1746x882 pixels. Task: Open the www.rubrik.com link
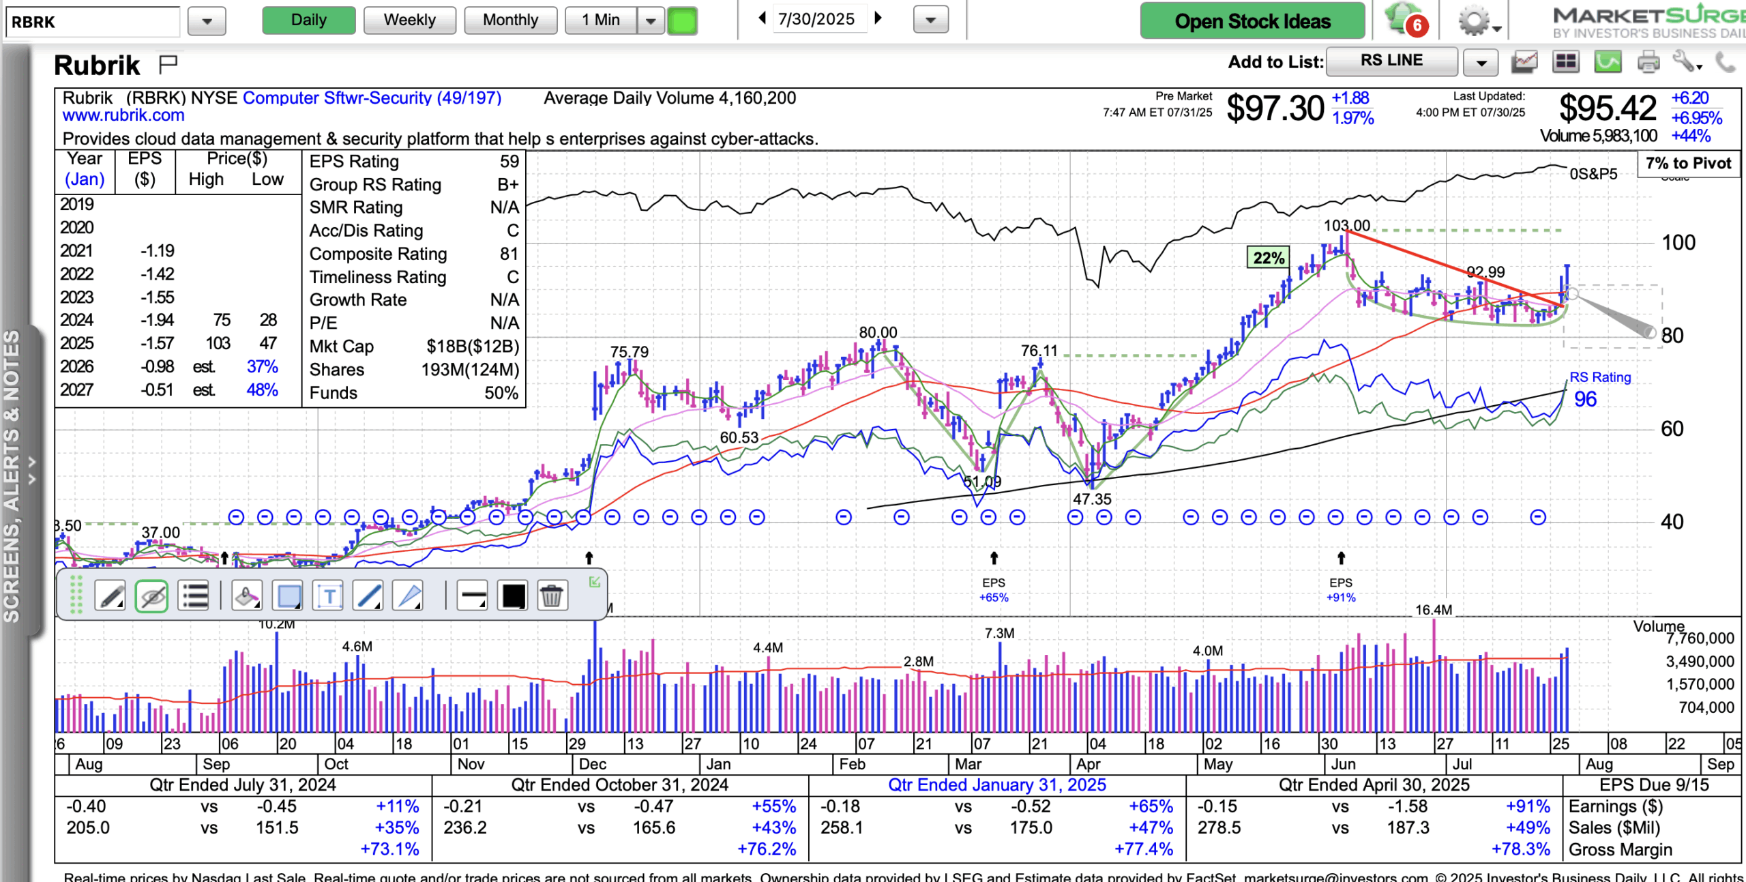tap(123, 115)
